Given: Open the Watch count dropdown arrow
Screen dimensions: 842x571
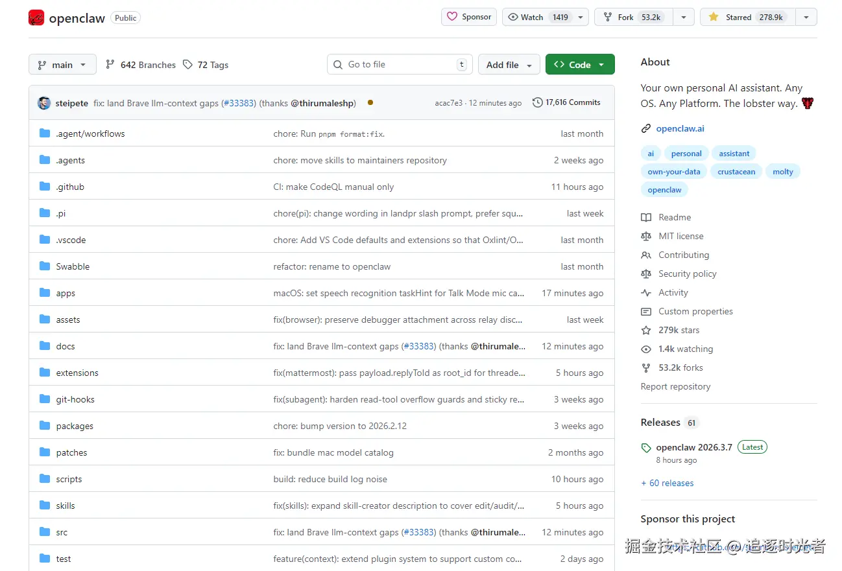Looking at the screenshot, I should [581, 17].
